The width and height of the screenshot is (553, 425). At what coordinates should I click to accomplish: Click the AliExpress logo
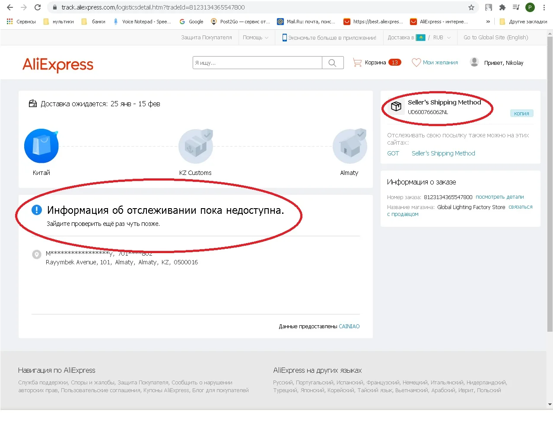click(58, 64)
